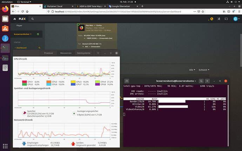Viewport: 242px width, 151px height.
Task: Click the Firefox forward arrow
Action: 18,12
